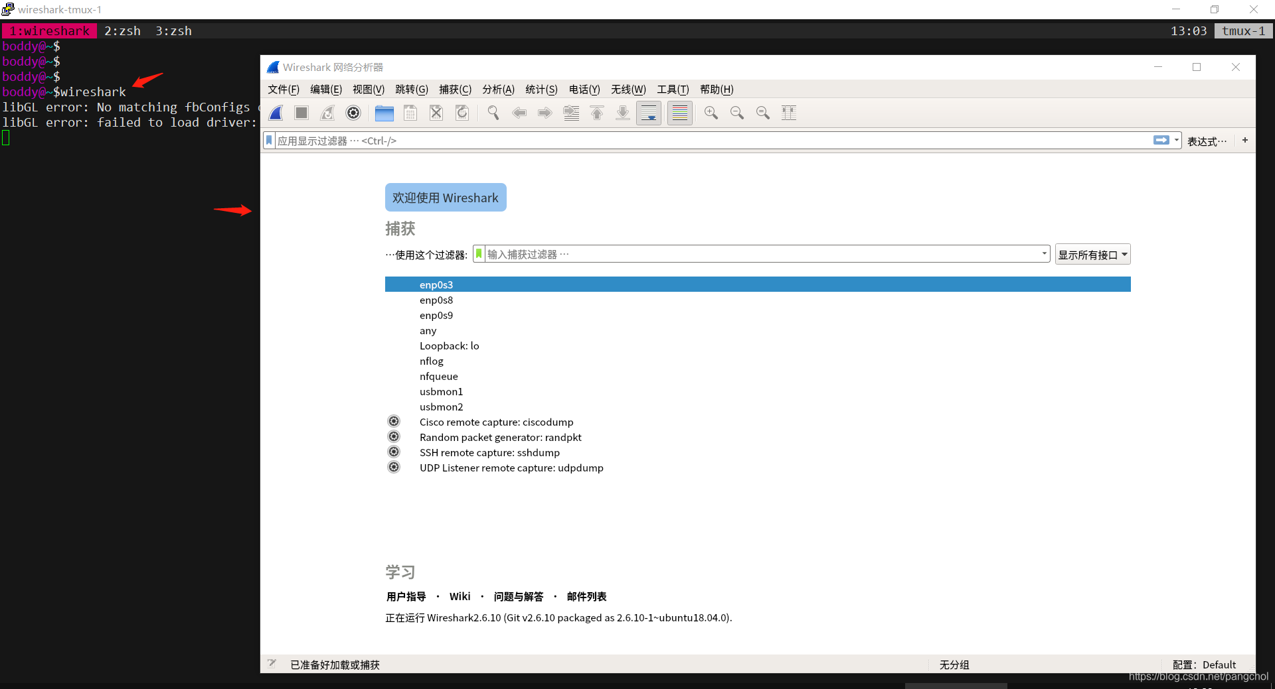Start capturing packets with shark fin icon

point(276,113)
